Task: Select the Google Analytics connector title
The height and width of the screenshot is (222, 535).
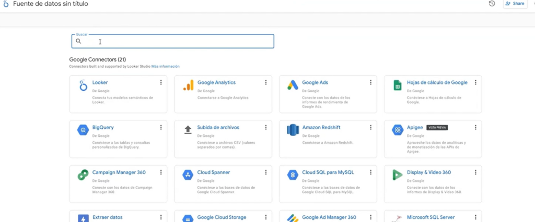Action: [x=216, y=82]
